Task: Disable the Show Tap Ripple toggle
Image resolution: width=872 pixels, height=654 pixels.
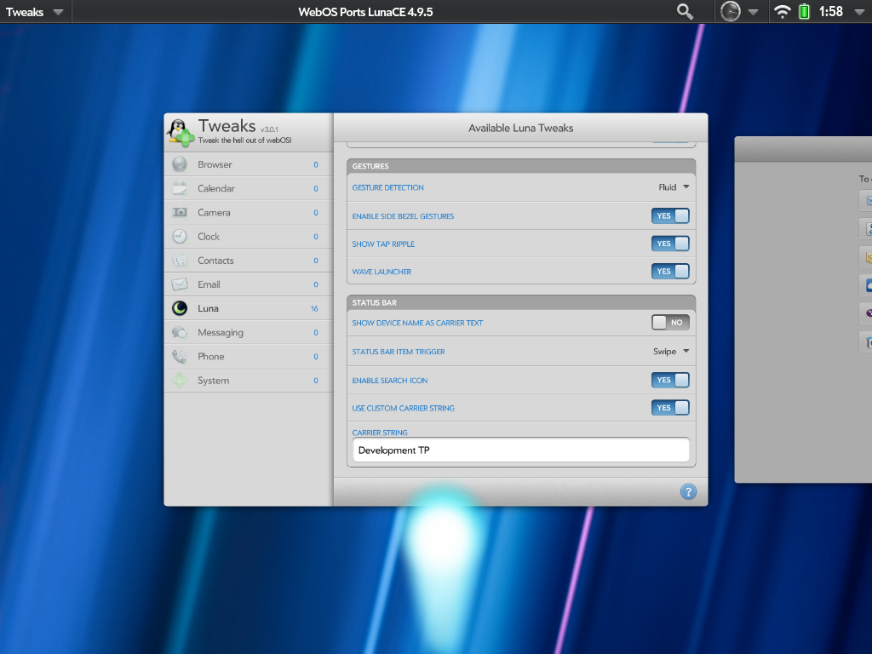Action: [670, 244]
